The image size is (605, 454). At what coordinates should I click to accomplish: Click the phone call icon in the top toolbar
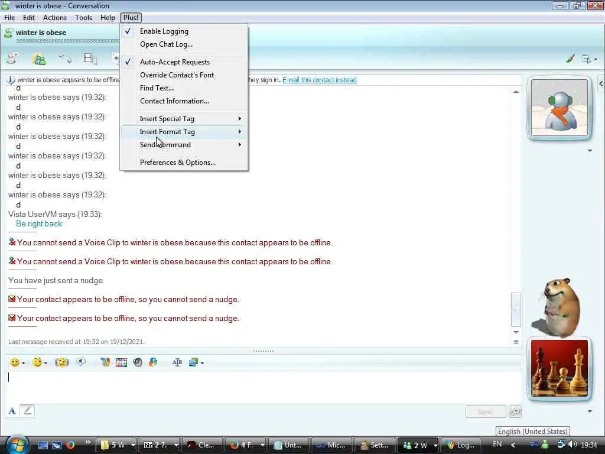click(65, 59)
